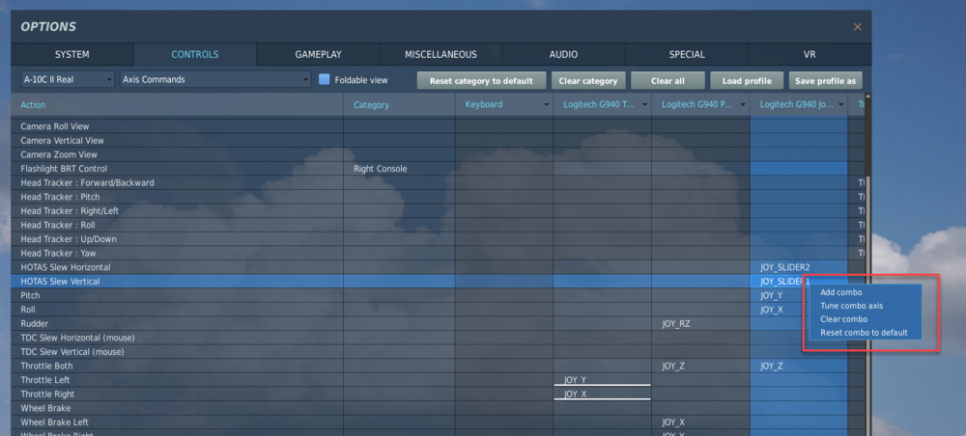Click the Category column header
Image resolution: width=966 pixels, height=436 pixels.
tap(399, 105)
